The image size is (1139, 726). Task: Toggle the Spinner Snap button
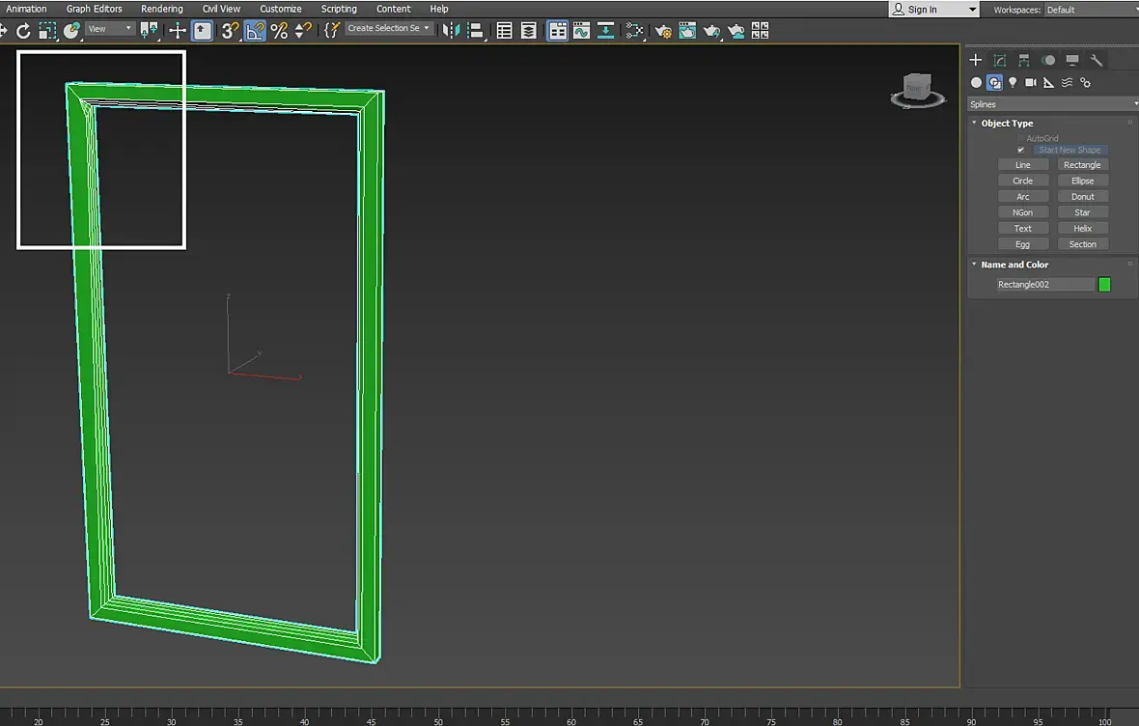[x=303, y=31]
